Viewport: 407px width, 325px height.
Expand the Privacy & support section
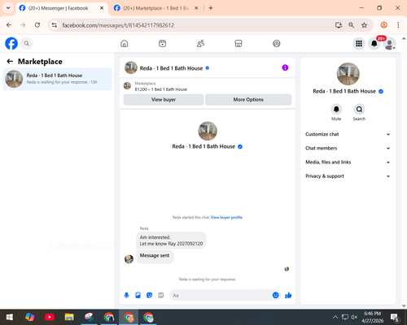pos(348,176)
